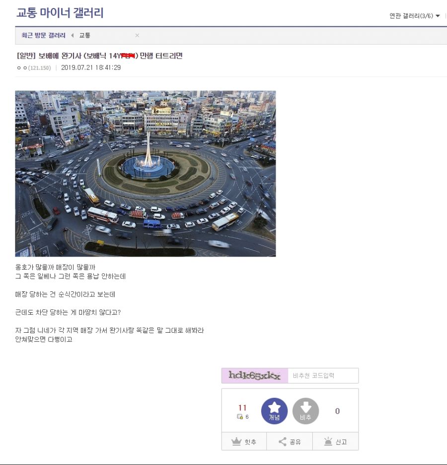Focus the 비추천 코드입력 input field
This screenshot has width=447, height=465.
tap(323, 375)
